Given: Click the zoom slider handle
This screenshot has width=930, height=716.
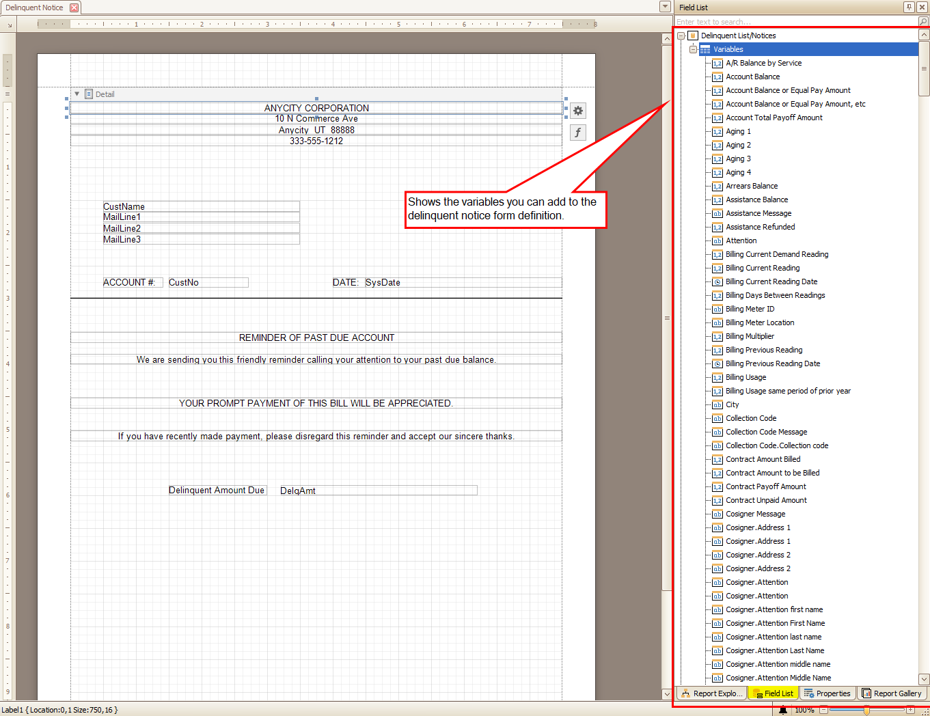Looking at the screenshot, I should point(866,711).
